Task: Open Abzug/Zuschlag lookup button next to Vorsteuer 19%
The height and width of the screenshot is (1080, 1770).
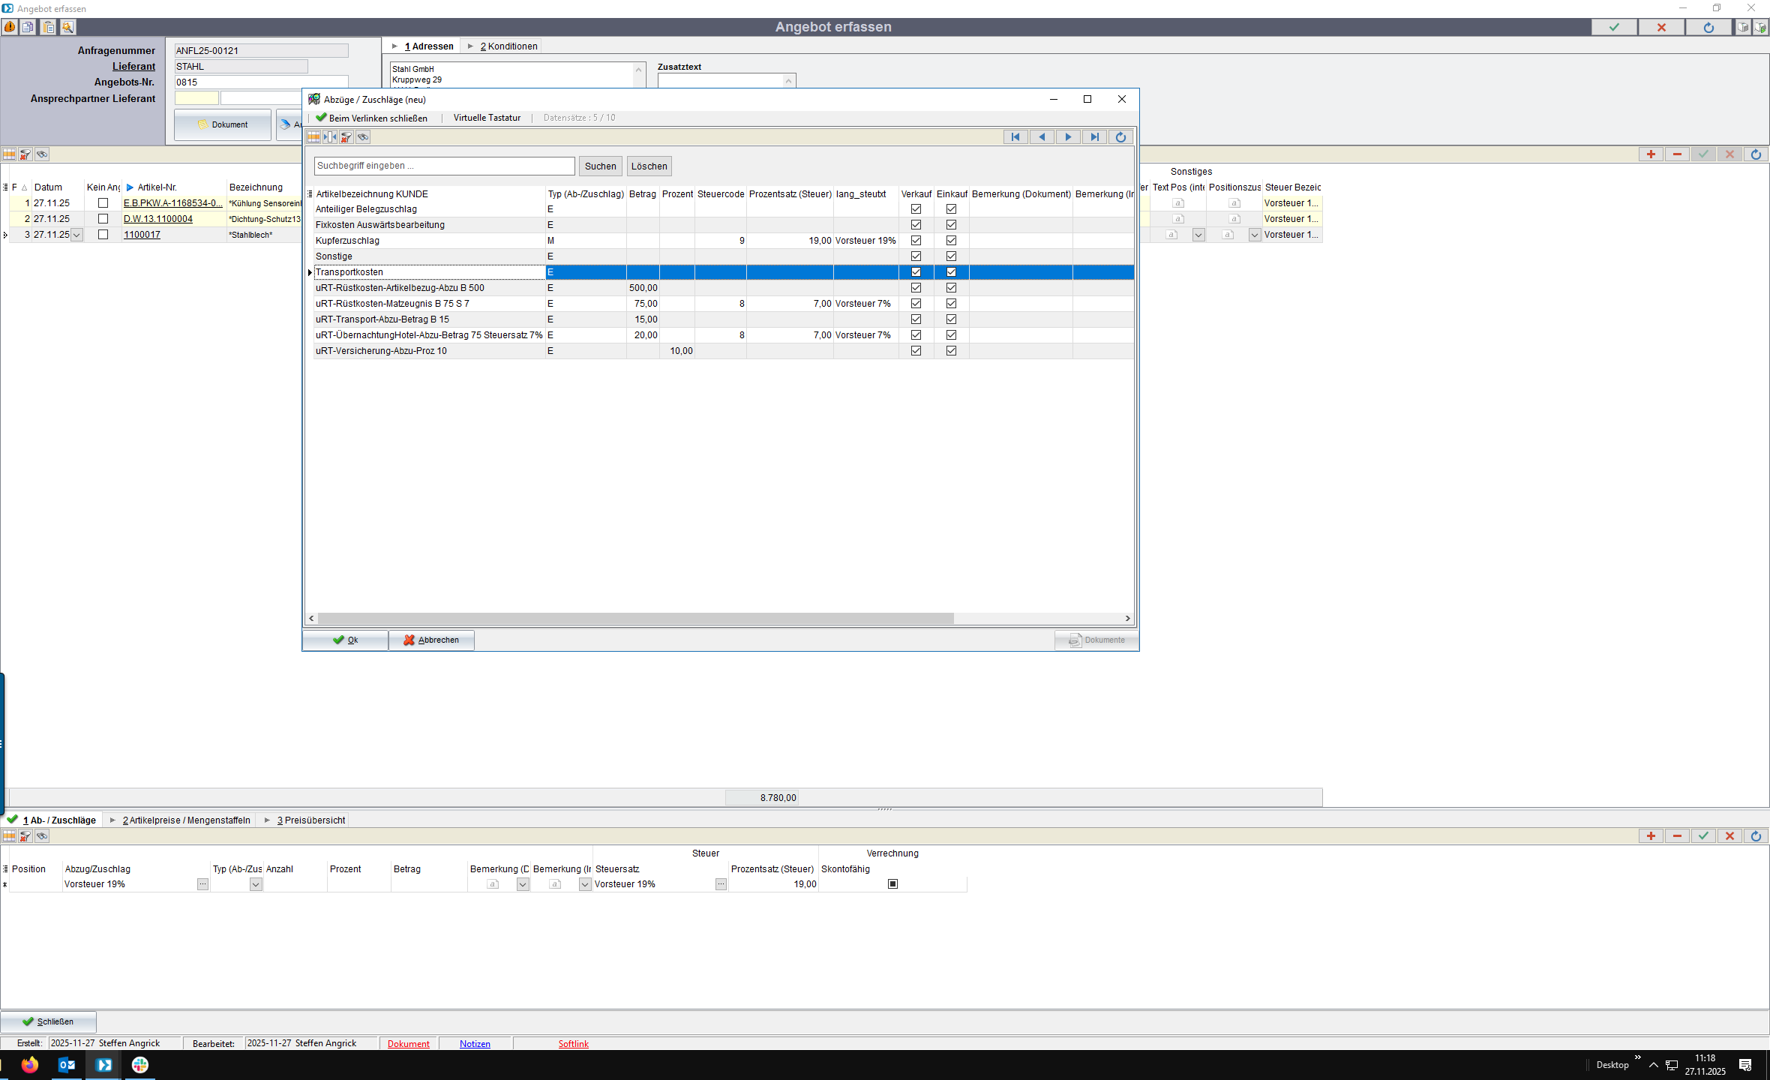Action: coord(202,884)
